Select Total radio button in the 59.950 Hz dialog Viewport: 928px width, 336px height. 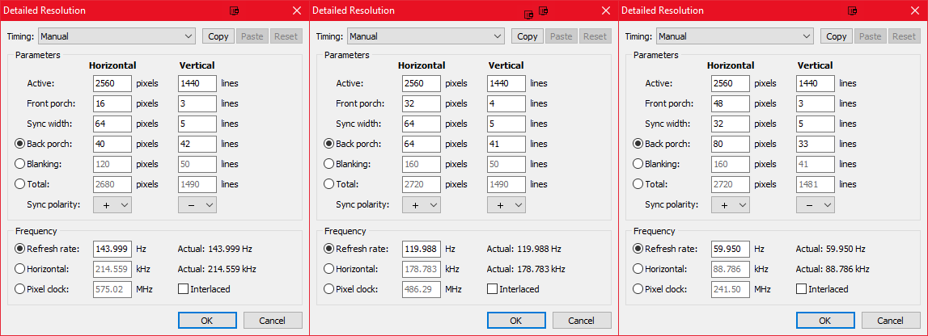(638, 184)
